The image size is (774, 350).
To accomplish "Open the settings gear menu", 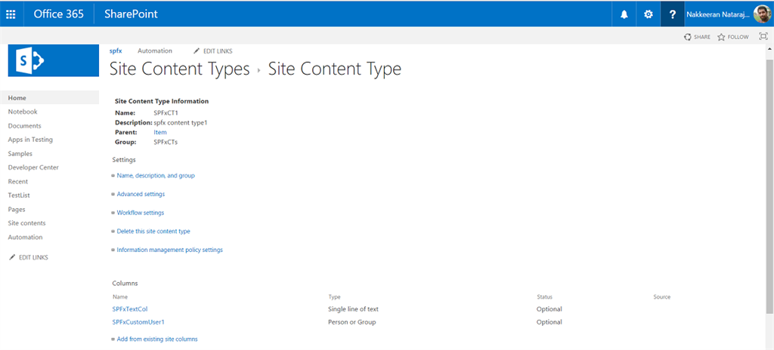I will click(x=648, y=14).
